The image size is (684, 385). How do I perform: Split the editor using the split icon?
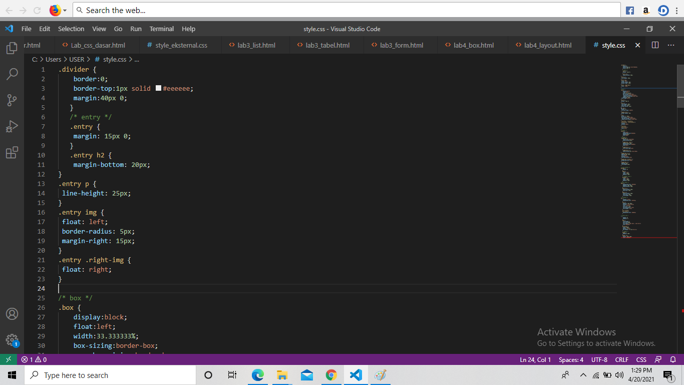click(x=655, y=45)
